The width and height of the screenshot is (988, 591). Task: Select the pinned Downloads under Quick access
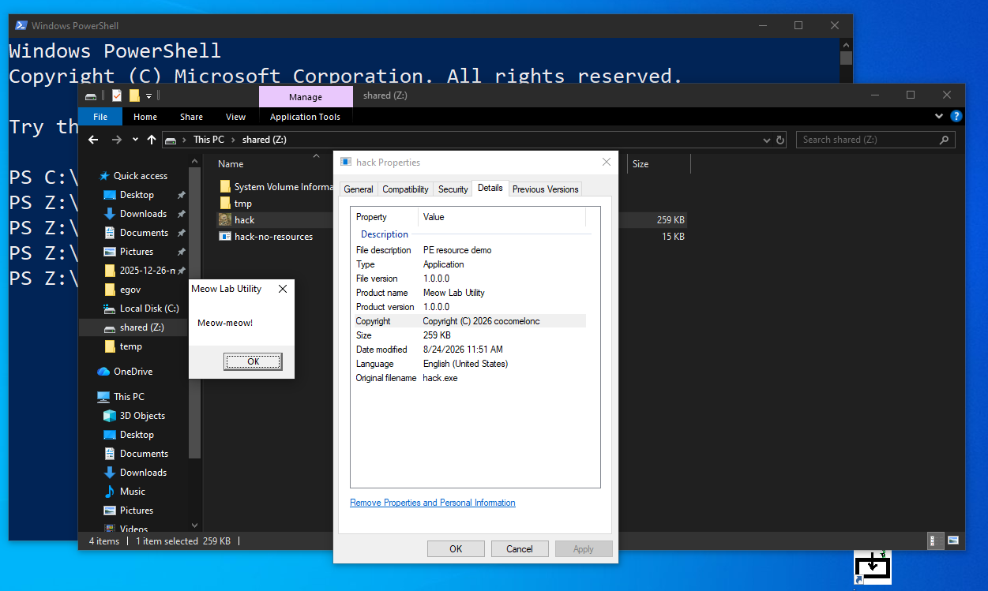(x=143, y=214)
